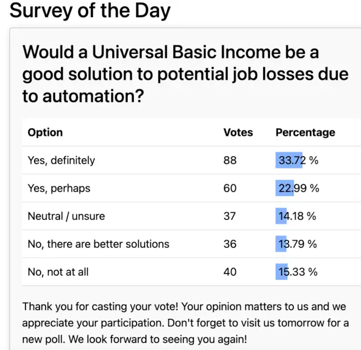
Task: Click the "Survey of the Day" heading
Action: [x=90, y=10]
